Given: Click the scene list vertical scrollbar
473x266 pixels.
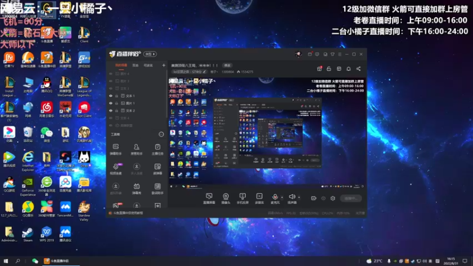Looking at the screenshot, I should pyautogui.click(x=167, y=93).
